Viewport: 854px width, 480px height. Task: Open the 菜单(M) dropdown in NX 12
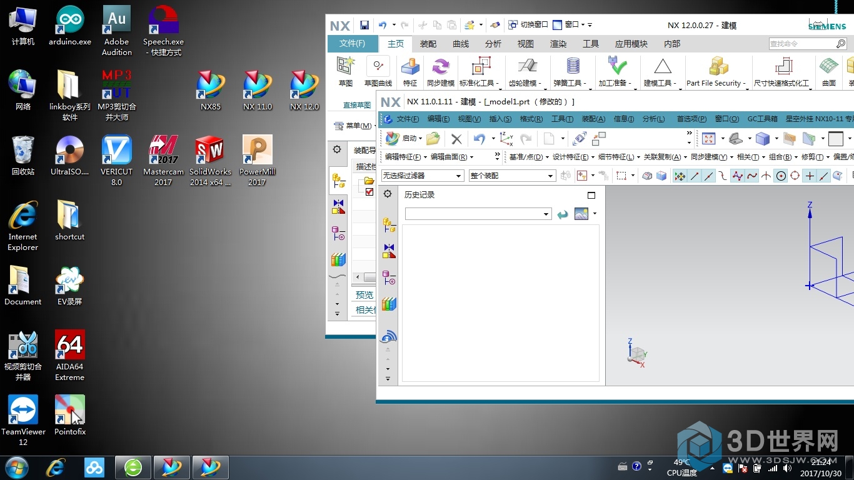coord(356,126)
